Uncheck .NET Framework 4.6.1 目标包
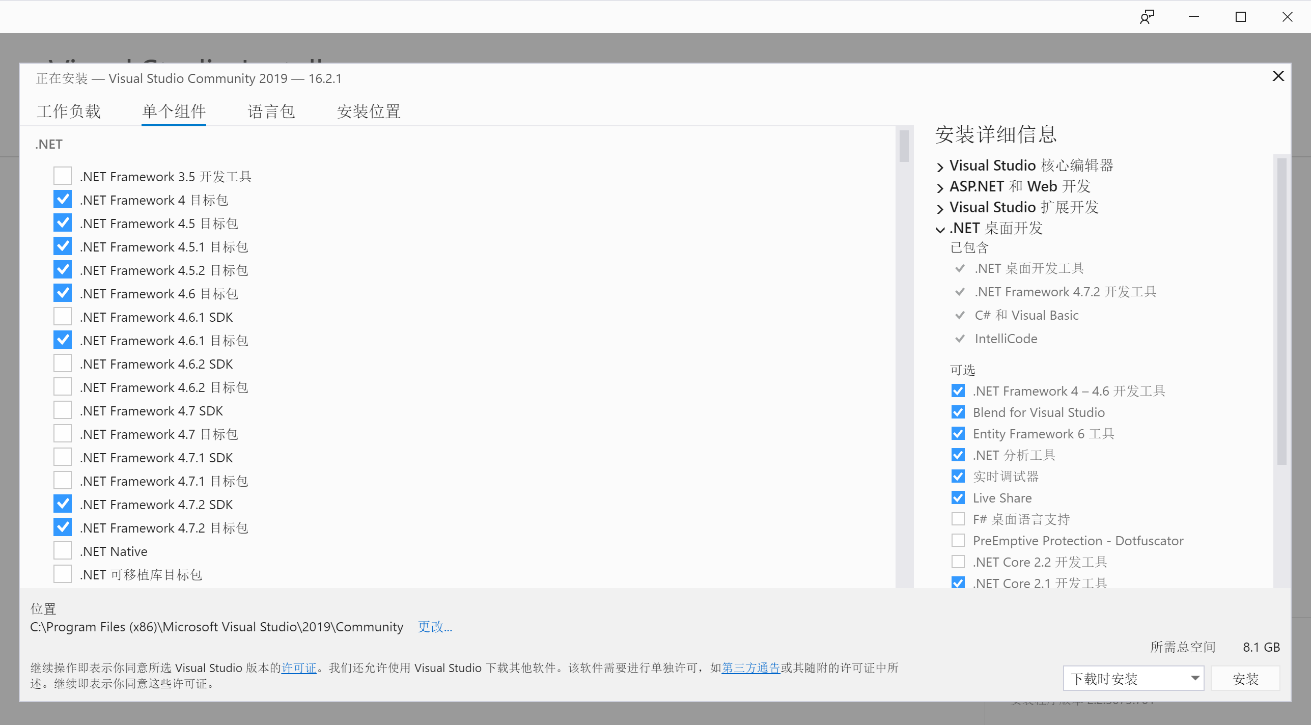The height and width of the screenshot is (725, 1311). (x=63, y=340)
